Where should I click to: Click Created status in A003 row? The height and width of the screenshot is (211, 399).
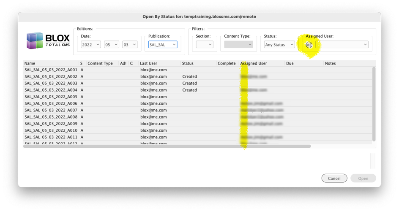pyautogui.click(x=190, y=83)
